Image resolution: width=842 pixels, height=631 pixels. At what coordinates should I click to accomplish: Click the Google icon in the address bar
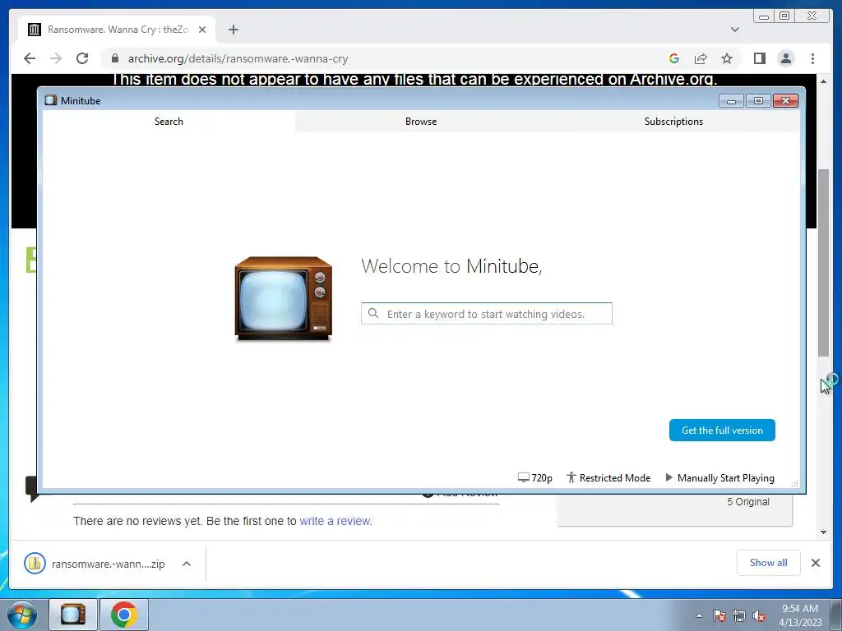[x=674, y=58]
